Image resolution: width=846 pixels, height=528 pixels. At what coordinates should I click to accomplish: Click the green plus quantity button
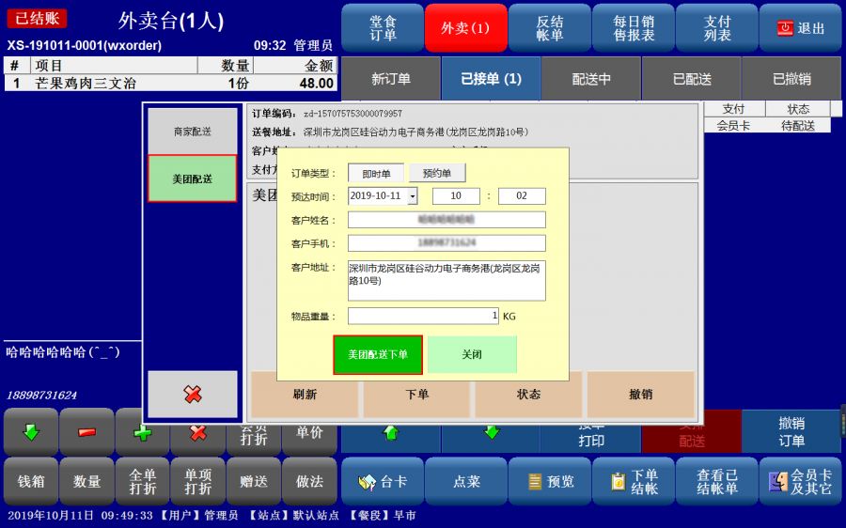pos(143,434)
